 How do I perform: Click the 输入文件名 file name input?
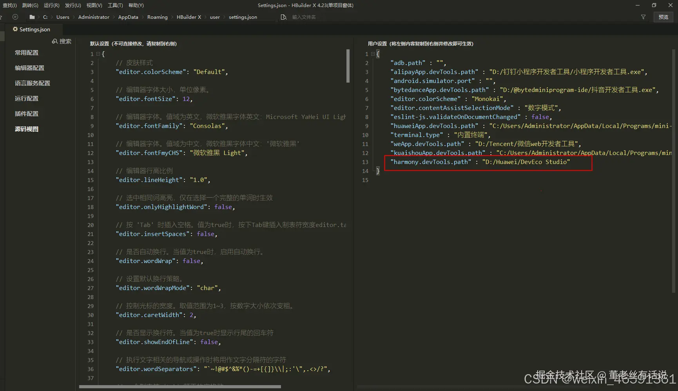[x=304, y=17]
